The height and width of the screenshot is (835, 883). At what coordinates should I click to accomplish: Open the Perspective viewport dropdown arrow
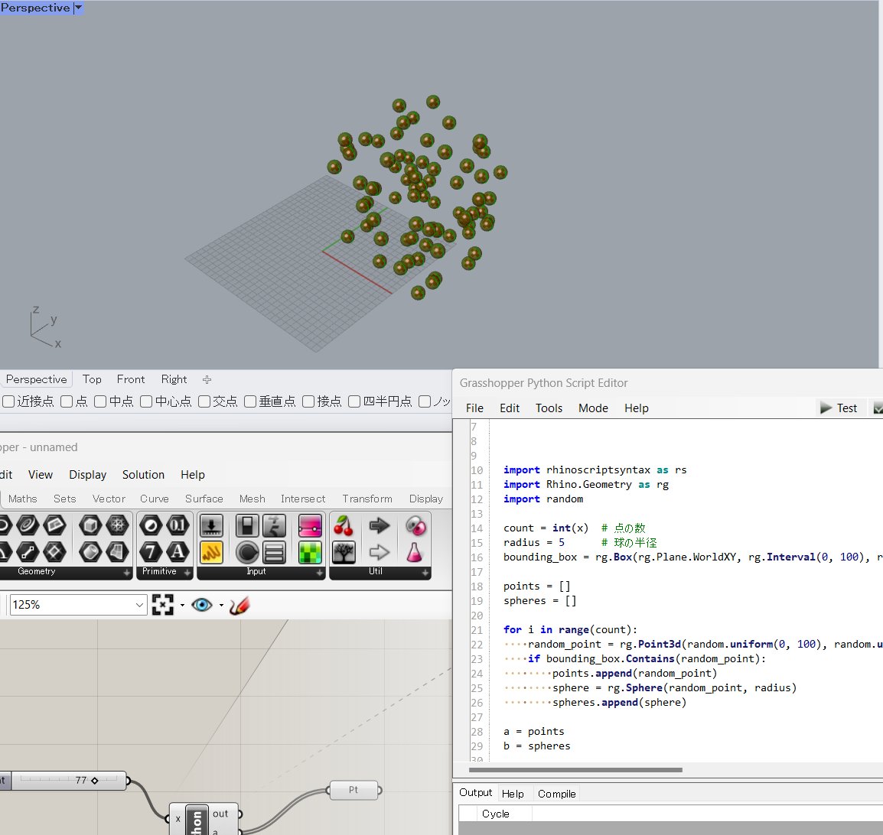coord(78,8)
